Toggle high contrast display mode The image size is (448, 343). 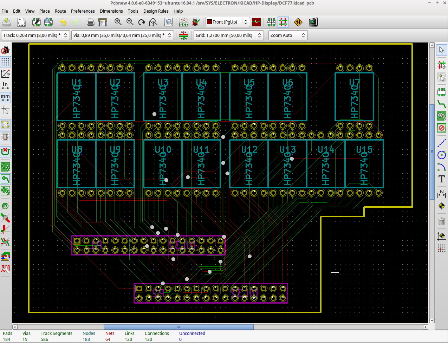tap(5, 257)
